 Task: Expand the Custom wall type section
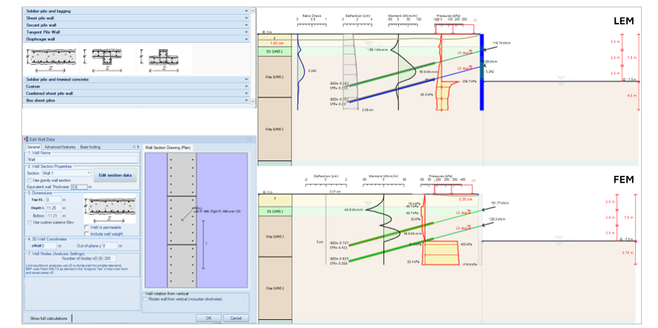coord(136,86)
